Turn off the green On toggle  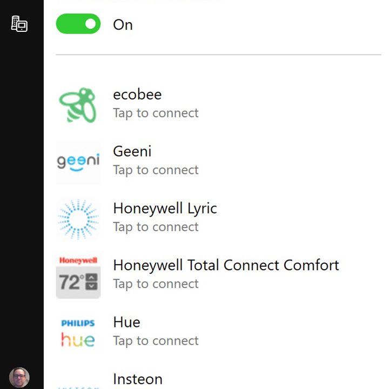tap(78, 24)
